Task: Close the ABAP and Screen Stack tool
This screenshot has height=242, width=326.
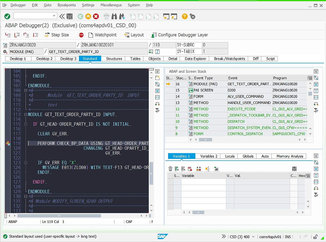Action: [x=316, y=71]
